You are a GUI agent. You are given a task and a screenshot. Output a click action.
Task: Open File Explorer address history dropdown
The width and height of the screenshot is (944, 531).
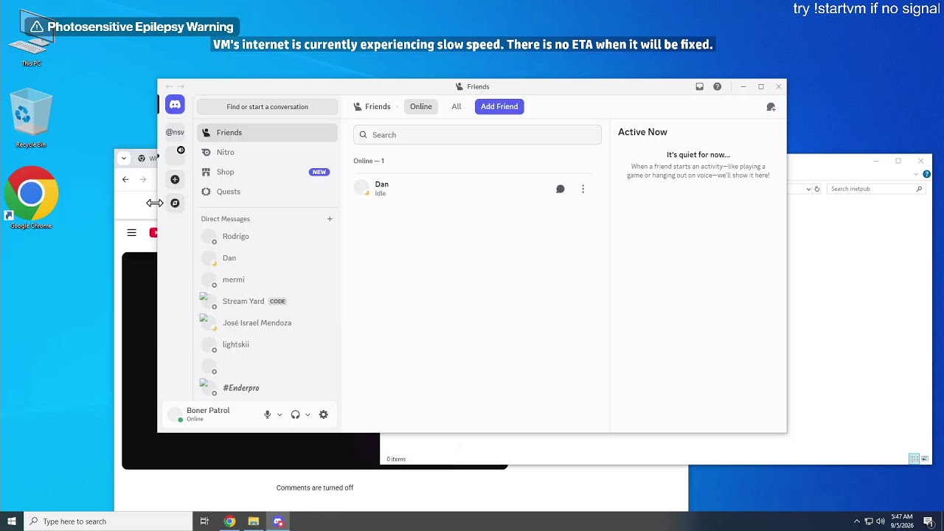coord(808,189)
